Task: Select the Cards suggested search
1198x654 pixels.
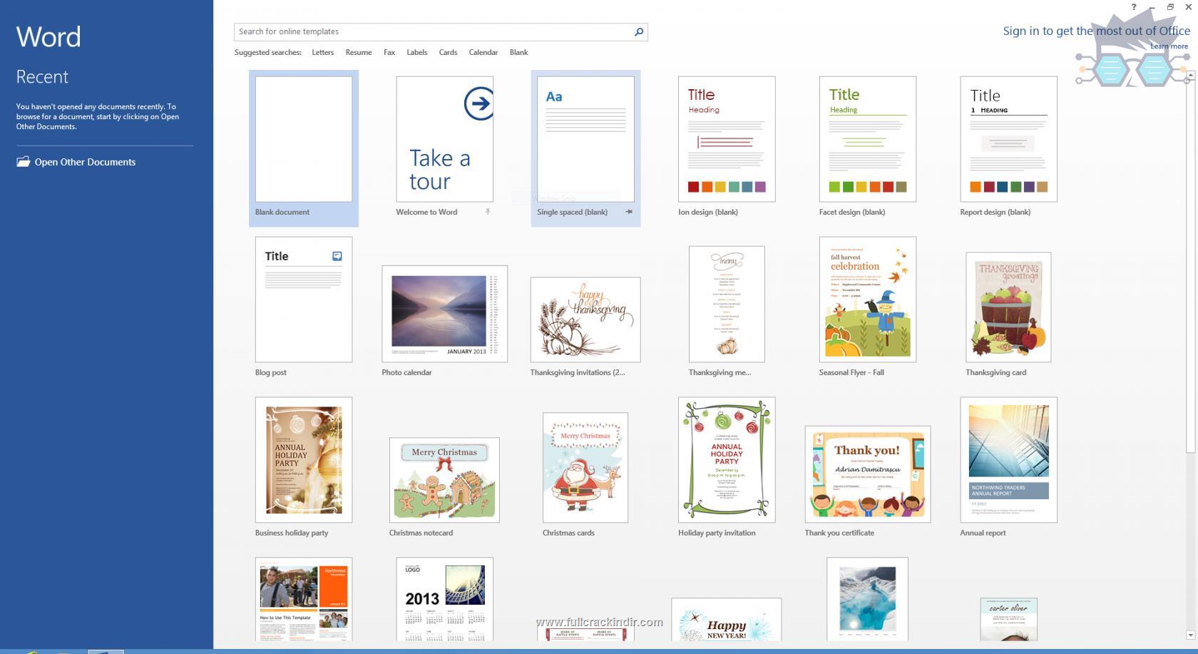Action: [x=448, y=52]
